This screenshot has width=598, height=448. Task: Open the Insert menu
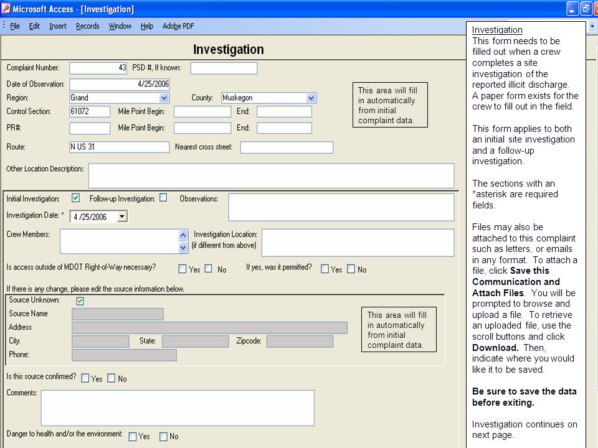57,26
